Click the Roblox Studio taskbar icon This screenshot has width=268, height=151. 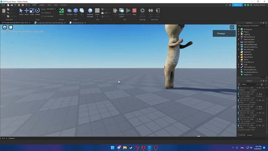(149, 148)
